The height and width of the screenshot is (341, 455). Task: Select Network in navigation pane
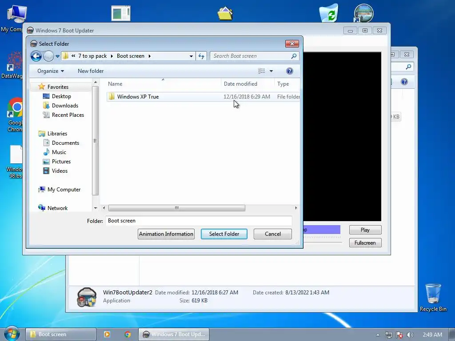click(57, 208)
